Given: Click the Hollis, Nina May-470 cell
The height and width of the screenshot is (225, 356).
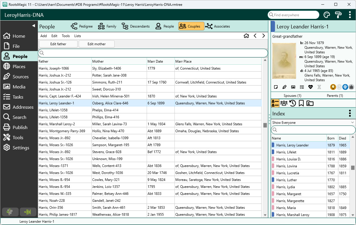Looking at the screenshot, I should click(119, 131).
